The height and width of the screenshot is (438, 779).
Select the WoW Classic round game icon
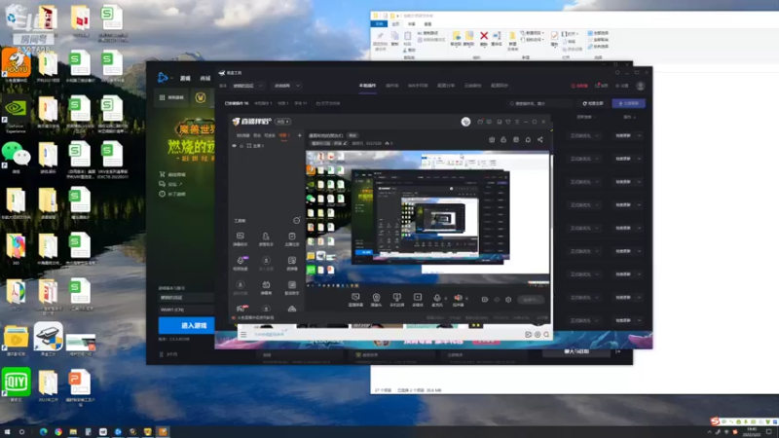pyautogui.click(x=201, y=98)
